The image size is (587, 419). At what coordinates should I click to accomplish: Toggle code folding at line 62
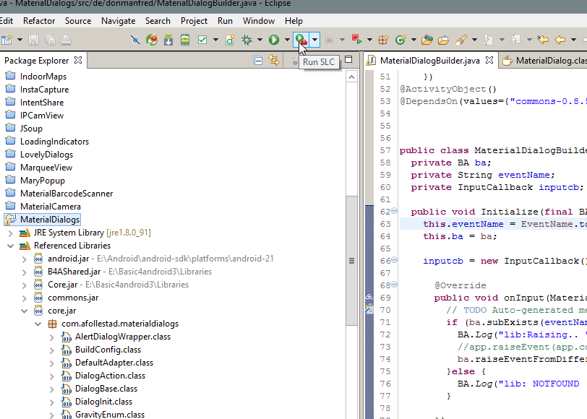point(394,212)
